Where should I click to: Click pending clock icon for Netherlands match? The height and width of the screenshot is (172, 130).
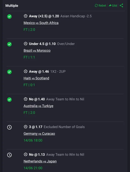(x=9, y=155)
